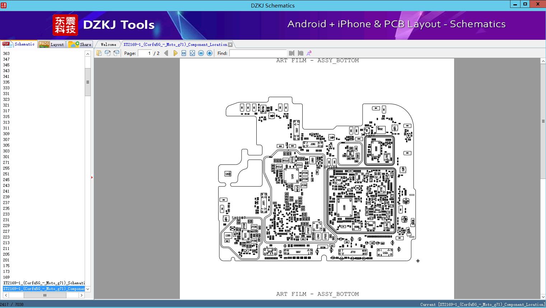Select list item 335
Viewport: 546px width, 308px height.
[6, 82]
